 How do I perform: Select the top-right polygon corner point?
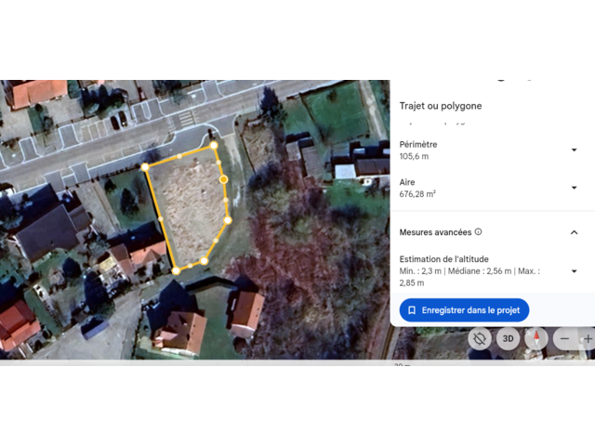point(214,145)
